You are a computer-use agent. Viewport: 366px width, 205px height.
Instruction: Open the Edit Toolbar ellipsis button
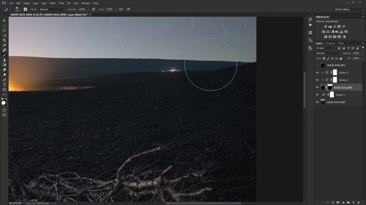[x=4, y=95]
